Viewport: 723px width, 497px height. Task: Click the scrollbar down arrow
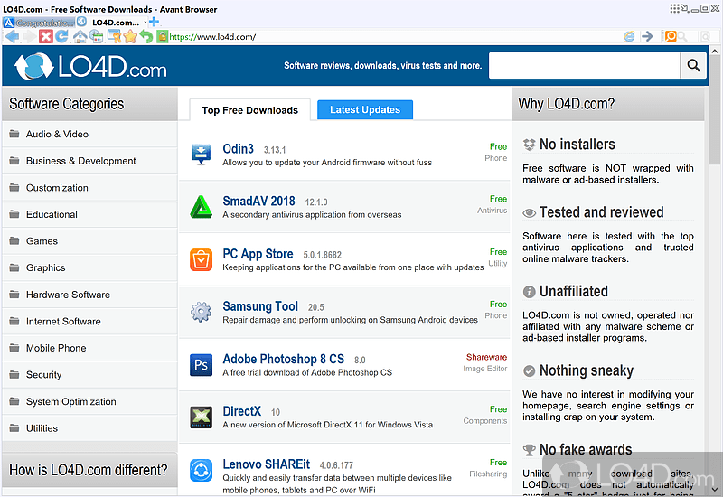[715, 489]
